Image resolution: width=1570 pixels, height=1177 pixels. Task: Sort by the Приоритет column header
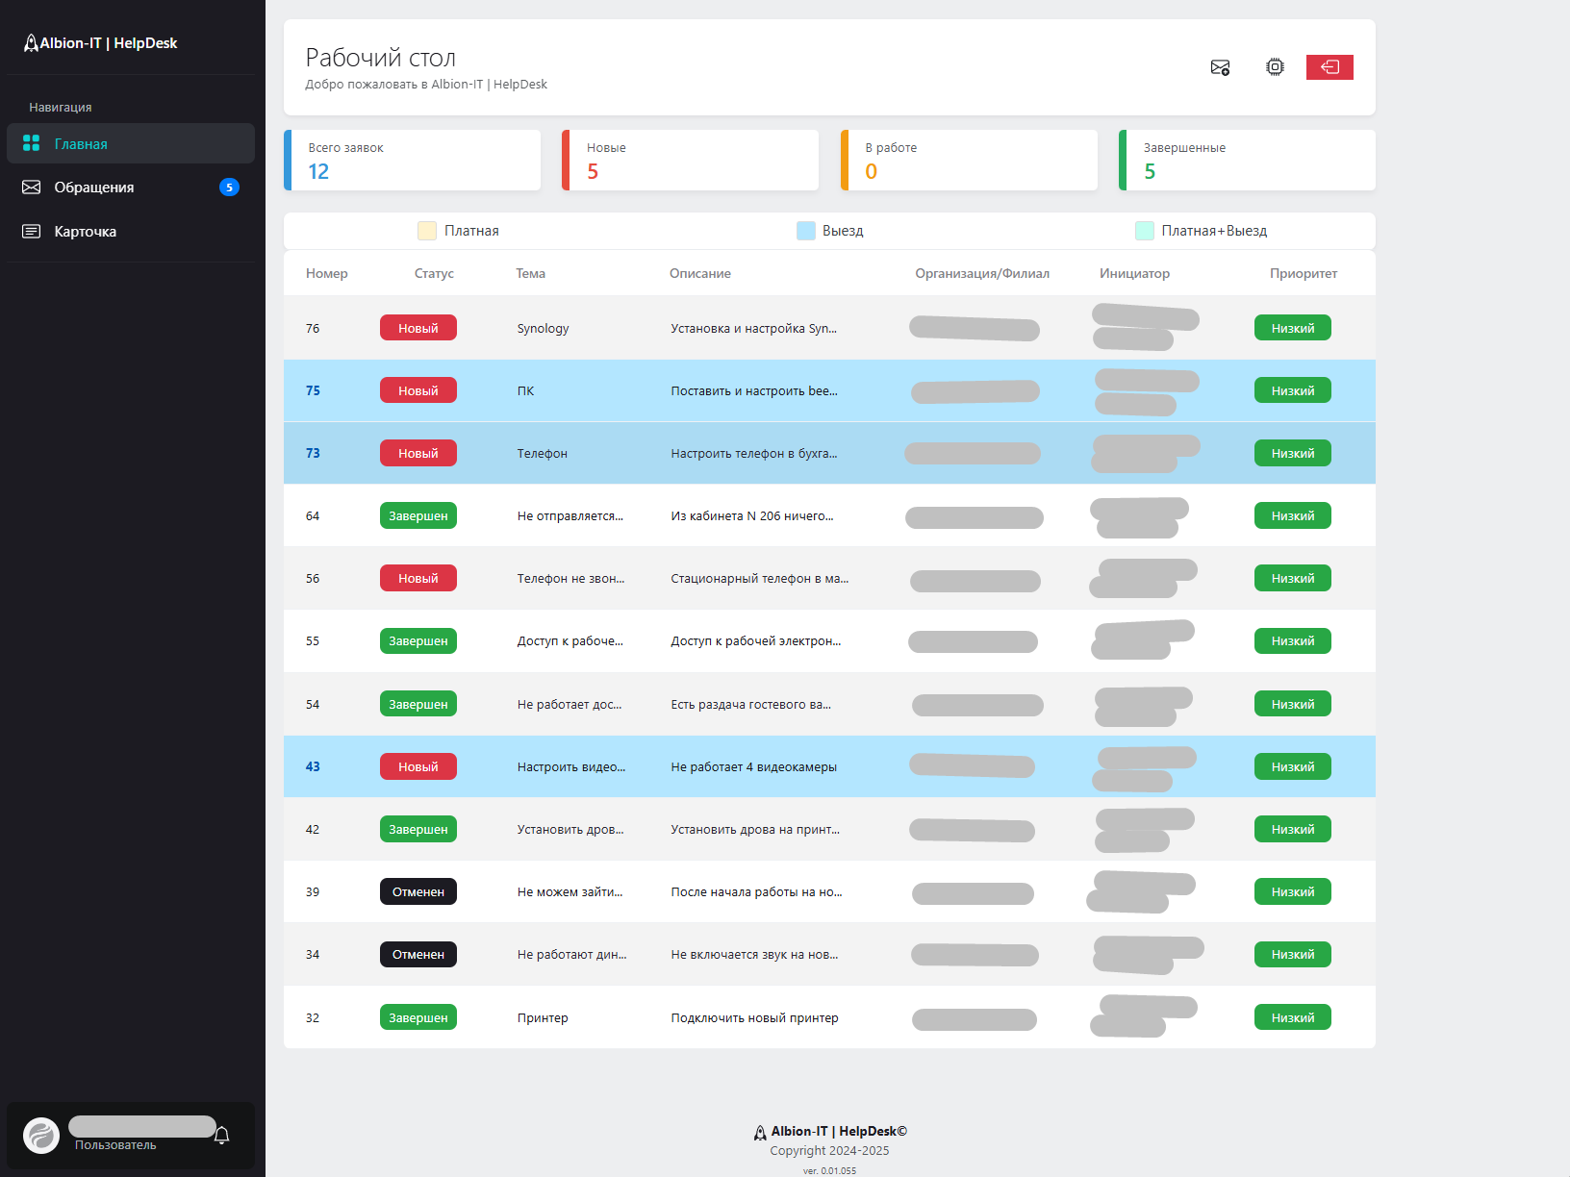[x=1303, y=273]
